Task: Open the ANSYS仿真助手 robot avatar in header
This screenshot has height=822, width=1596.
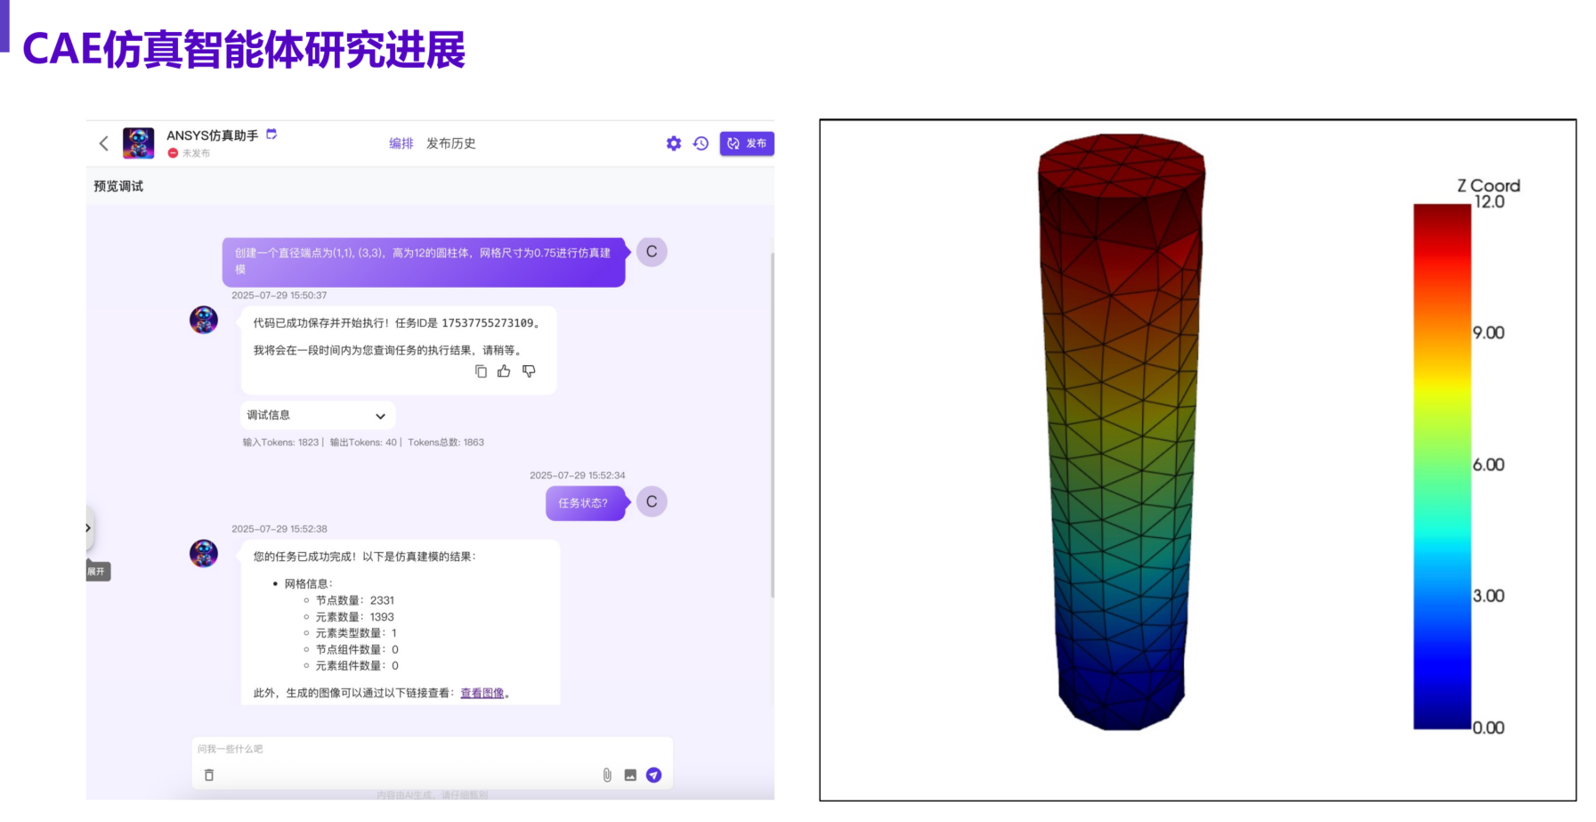Action: click(x=138, y=143)
